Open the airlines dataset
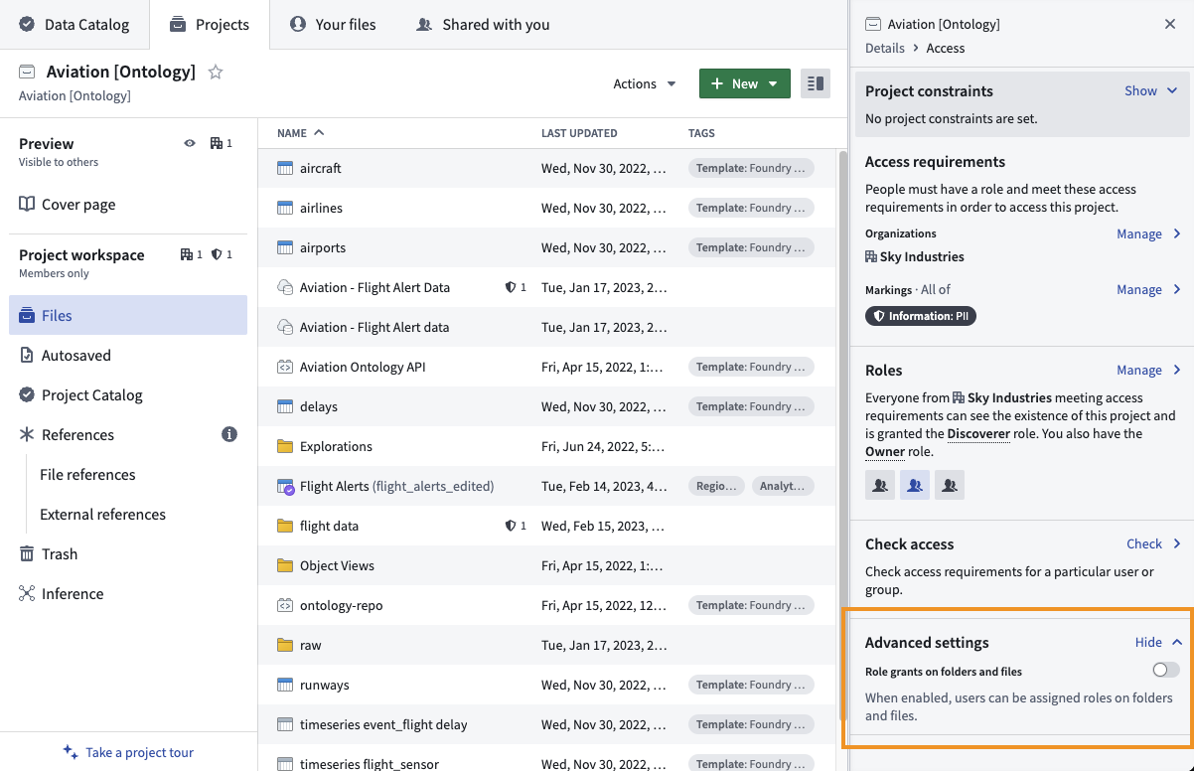1194x771 pixels. click(321, 208)
